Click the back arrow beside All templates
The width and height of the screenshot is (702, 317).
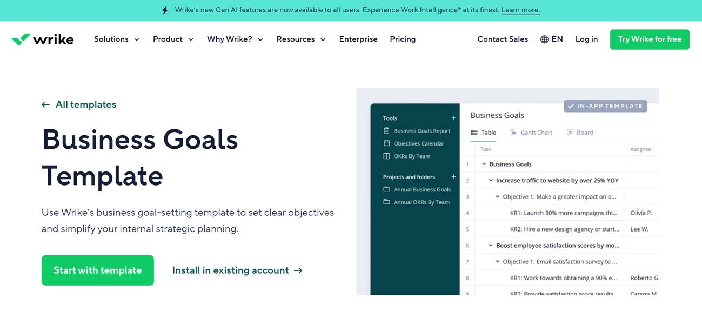(x=46, y=104)
